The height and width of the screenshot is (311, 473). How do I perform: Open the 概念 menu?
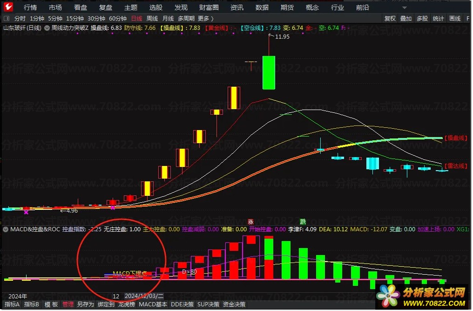[x=312, y=7]
